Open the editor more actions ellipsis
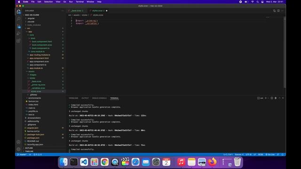Screen dimensions: 301x169 pos(282,11)
